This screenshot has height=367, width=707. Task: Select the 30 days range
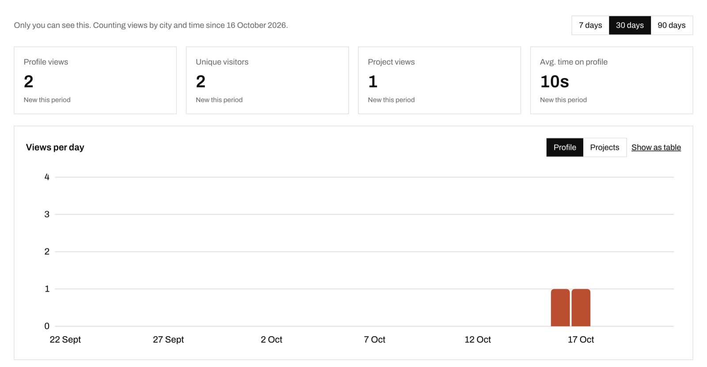click(630, 25)
